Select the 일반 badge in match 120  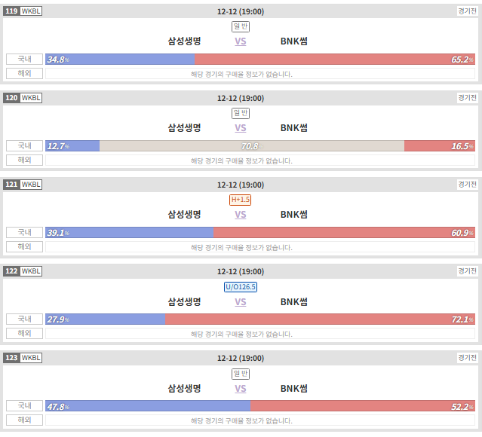point(241,113)
